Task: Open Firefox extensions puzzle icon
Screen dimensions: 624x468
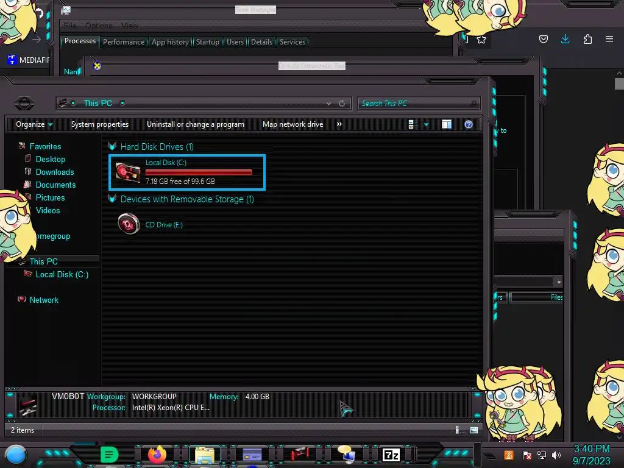Action: (587, 39)
